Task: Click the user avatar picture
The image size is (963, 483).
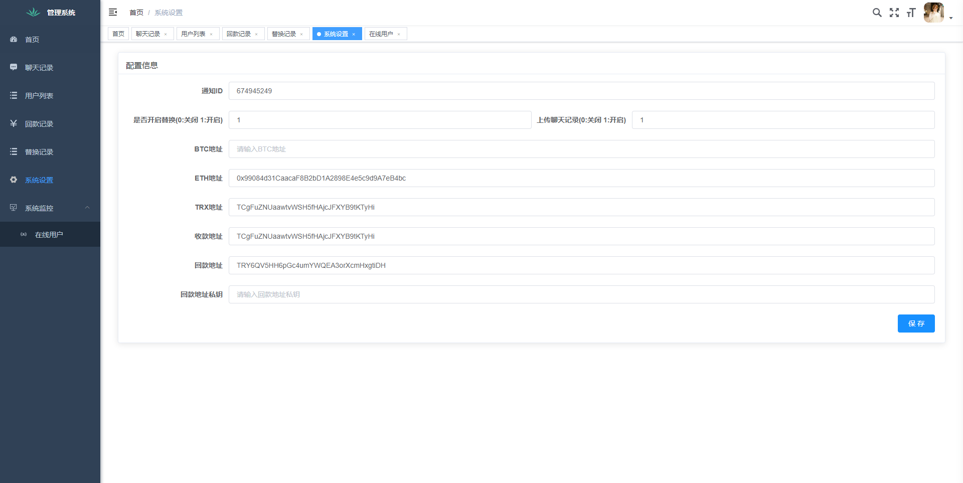Action: tap(933, 13)
